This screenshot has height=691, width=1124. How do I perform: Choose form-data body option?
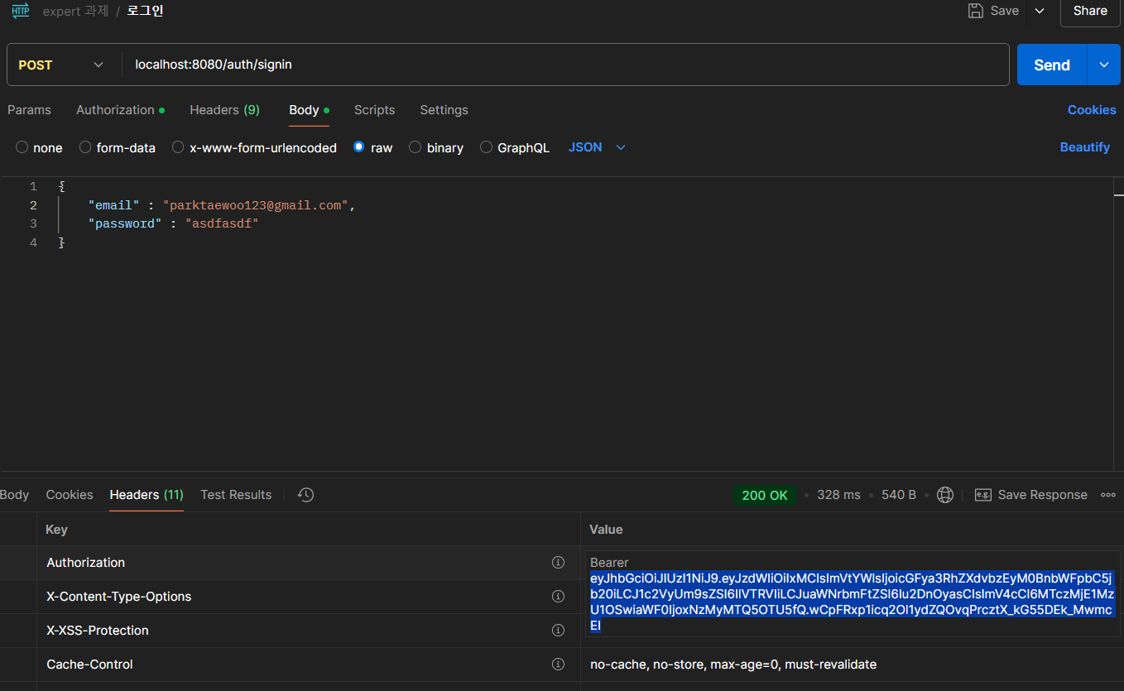coord(85,147)
